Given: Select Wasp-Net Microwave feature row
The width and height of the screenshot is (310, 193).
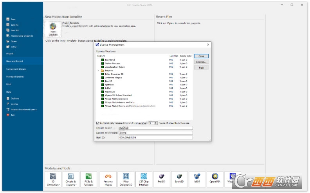Looking at the screenshot, I should 144,99.
